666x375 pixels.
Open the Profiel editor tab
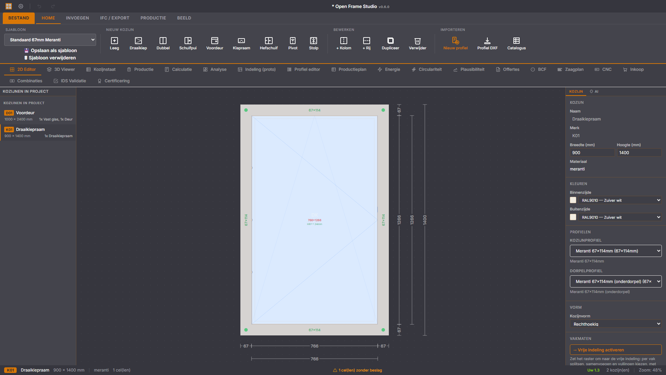(304, 69)
